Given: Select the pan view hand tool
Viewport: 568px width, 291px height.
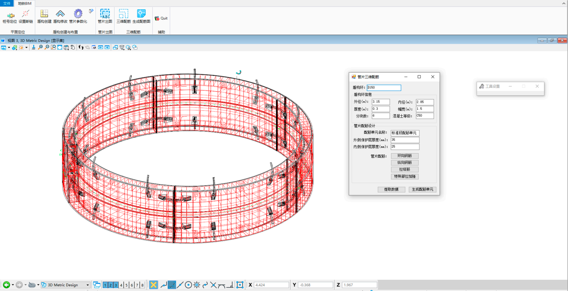Looking at the screenshot, I should click(x=73, y=47).
